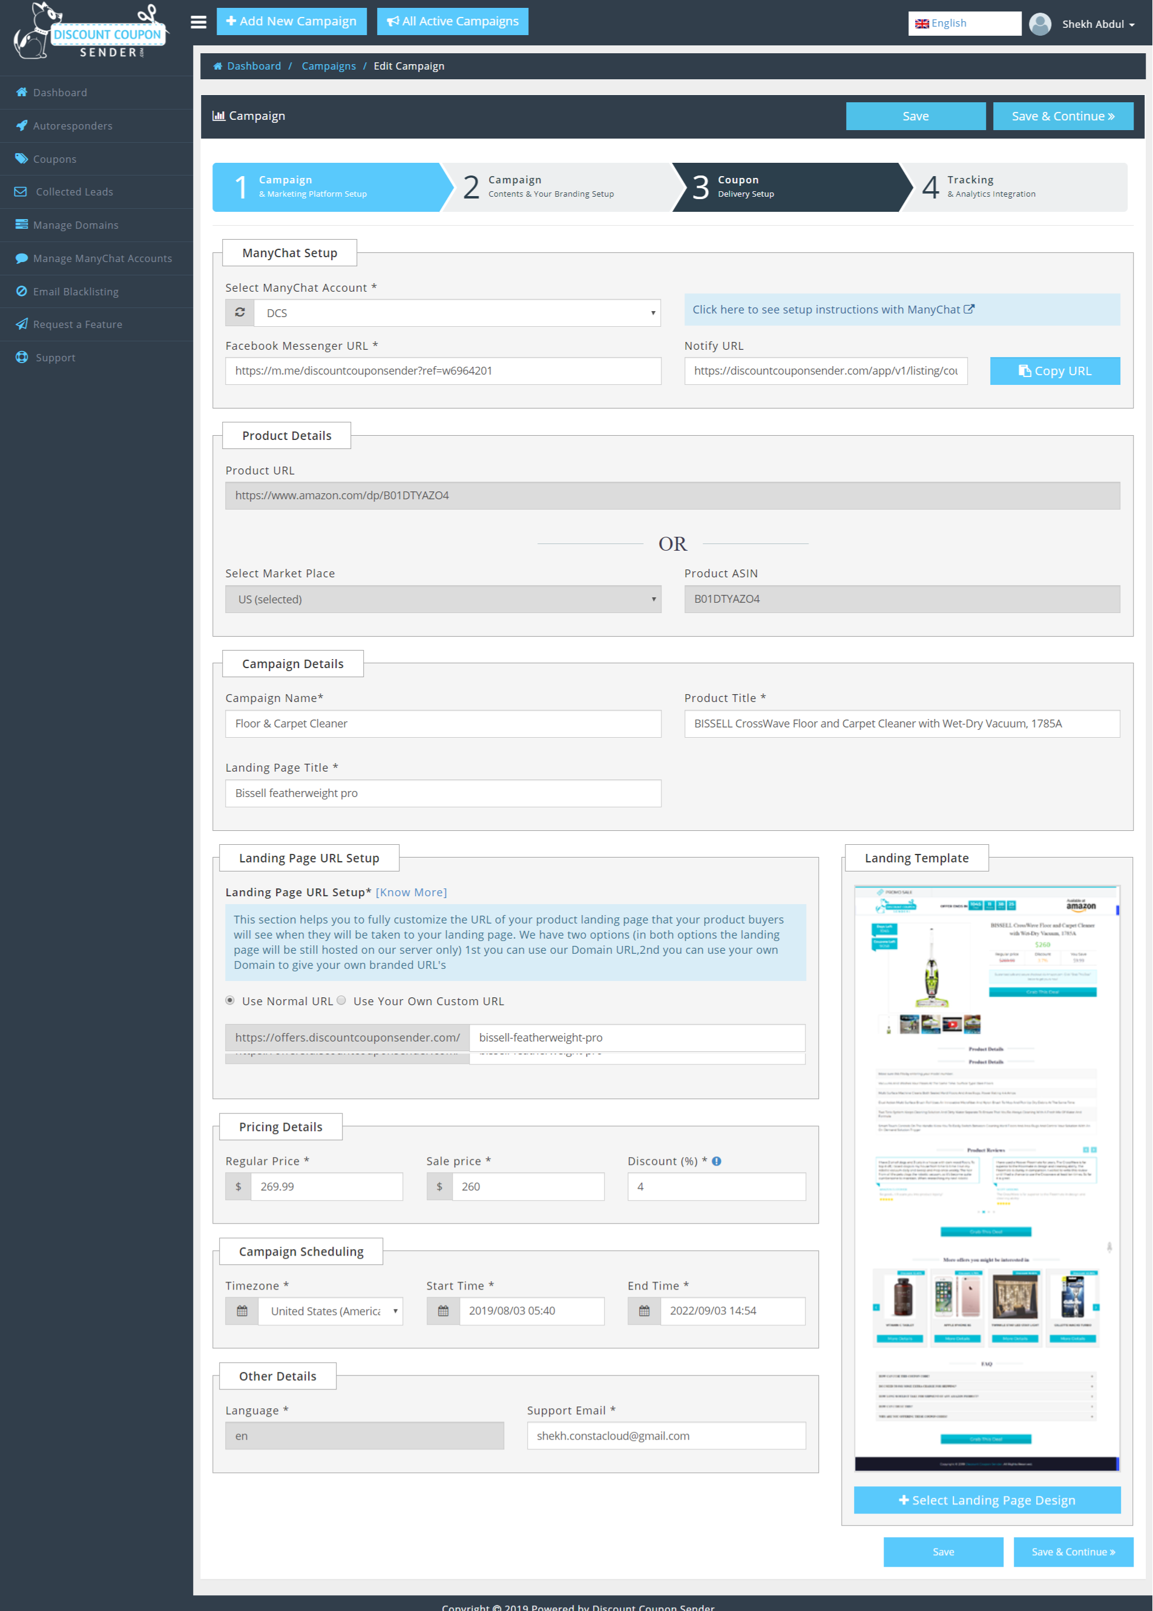Click the Manage Domains server icon
1153x1611 pixels.
click(x=21, y=225)
